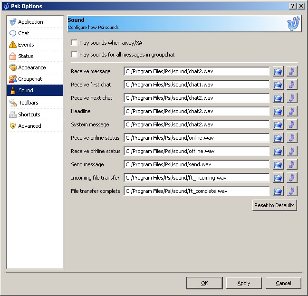This screenshot has width=308, height=296.
Task: Switch to Chat options
Action: pos(35,33)
